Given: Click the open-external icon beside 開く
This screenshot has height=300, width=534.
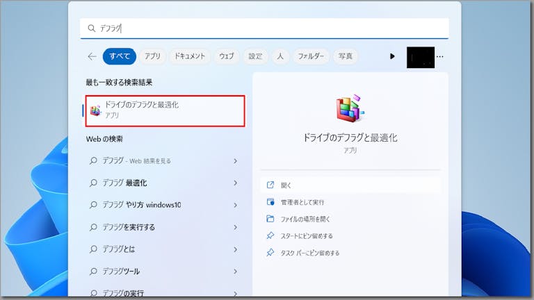Looking at the screenshot, I should pyautogui.click(x=270, y=185).
